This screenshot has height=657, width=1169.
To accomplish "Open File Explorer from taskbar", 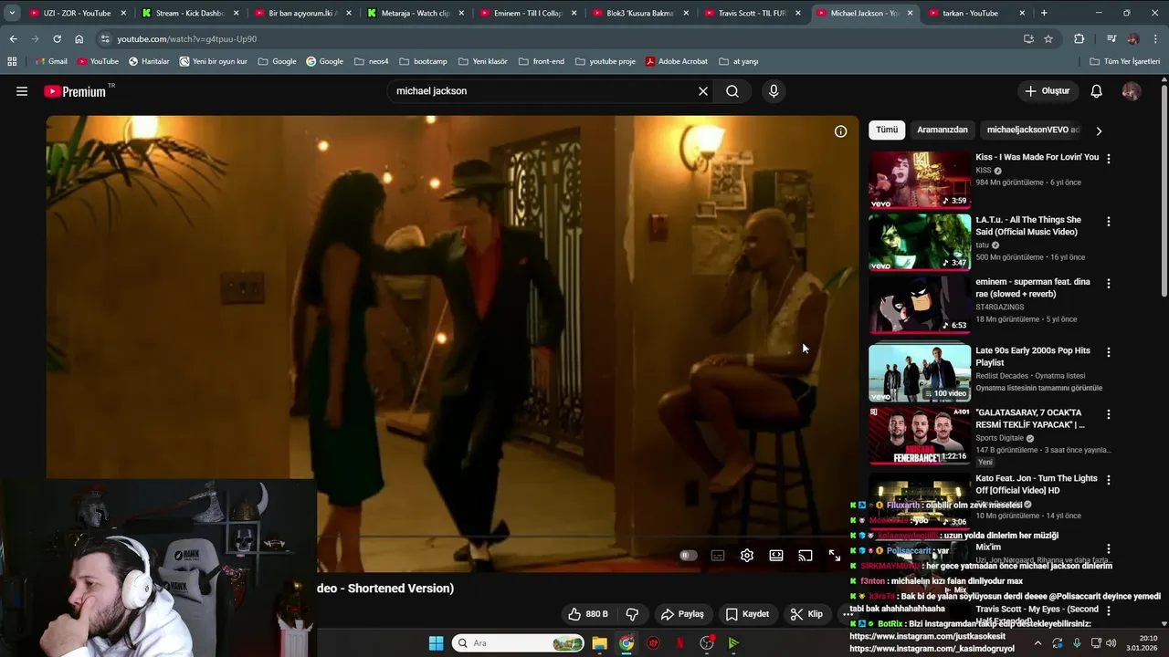I will [599, 643].
